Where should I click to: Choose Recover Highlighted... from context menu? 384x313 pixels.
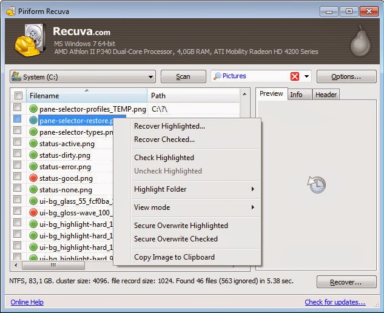tap(196, 126)
